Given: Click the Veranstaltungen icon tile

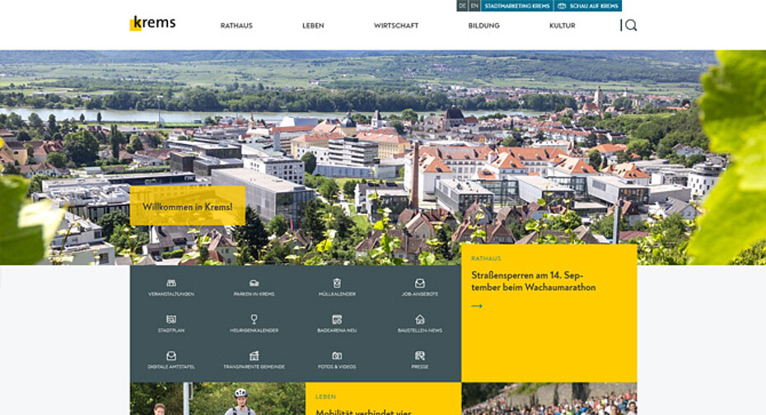Looking at the screenshot, I should tap(171, 283).
